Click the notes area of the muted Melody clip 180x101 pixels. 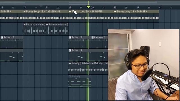(80, 83)
